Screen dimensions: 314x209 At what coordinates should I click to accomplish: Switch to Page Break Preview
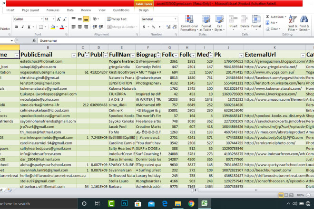[291, 195]
